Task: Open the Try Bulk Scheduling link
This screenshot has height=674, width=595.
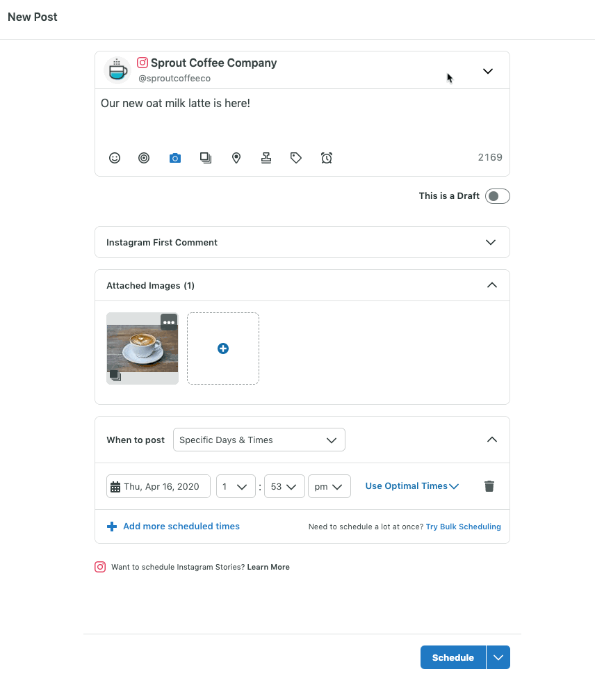Action: click(x=463, y=527)
